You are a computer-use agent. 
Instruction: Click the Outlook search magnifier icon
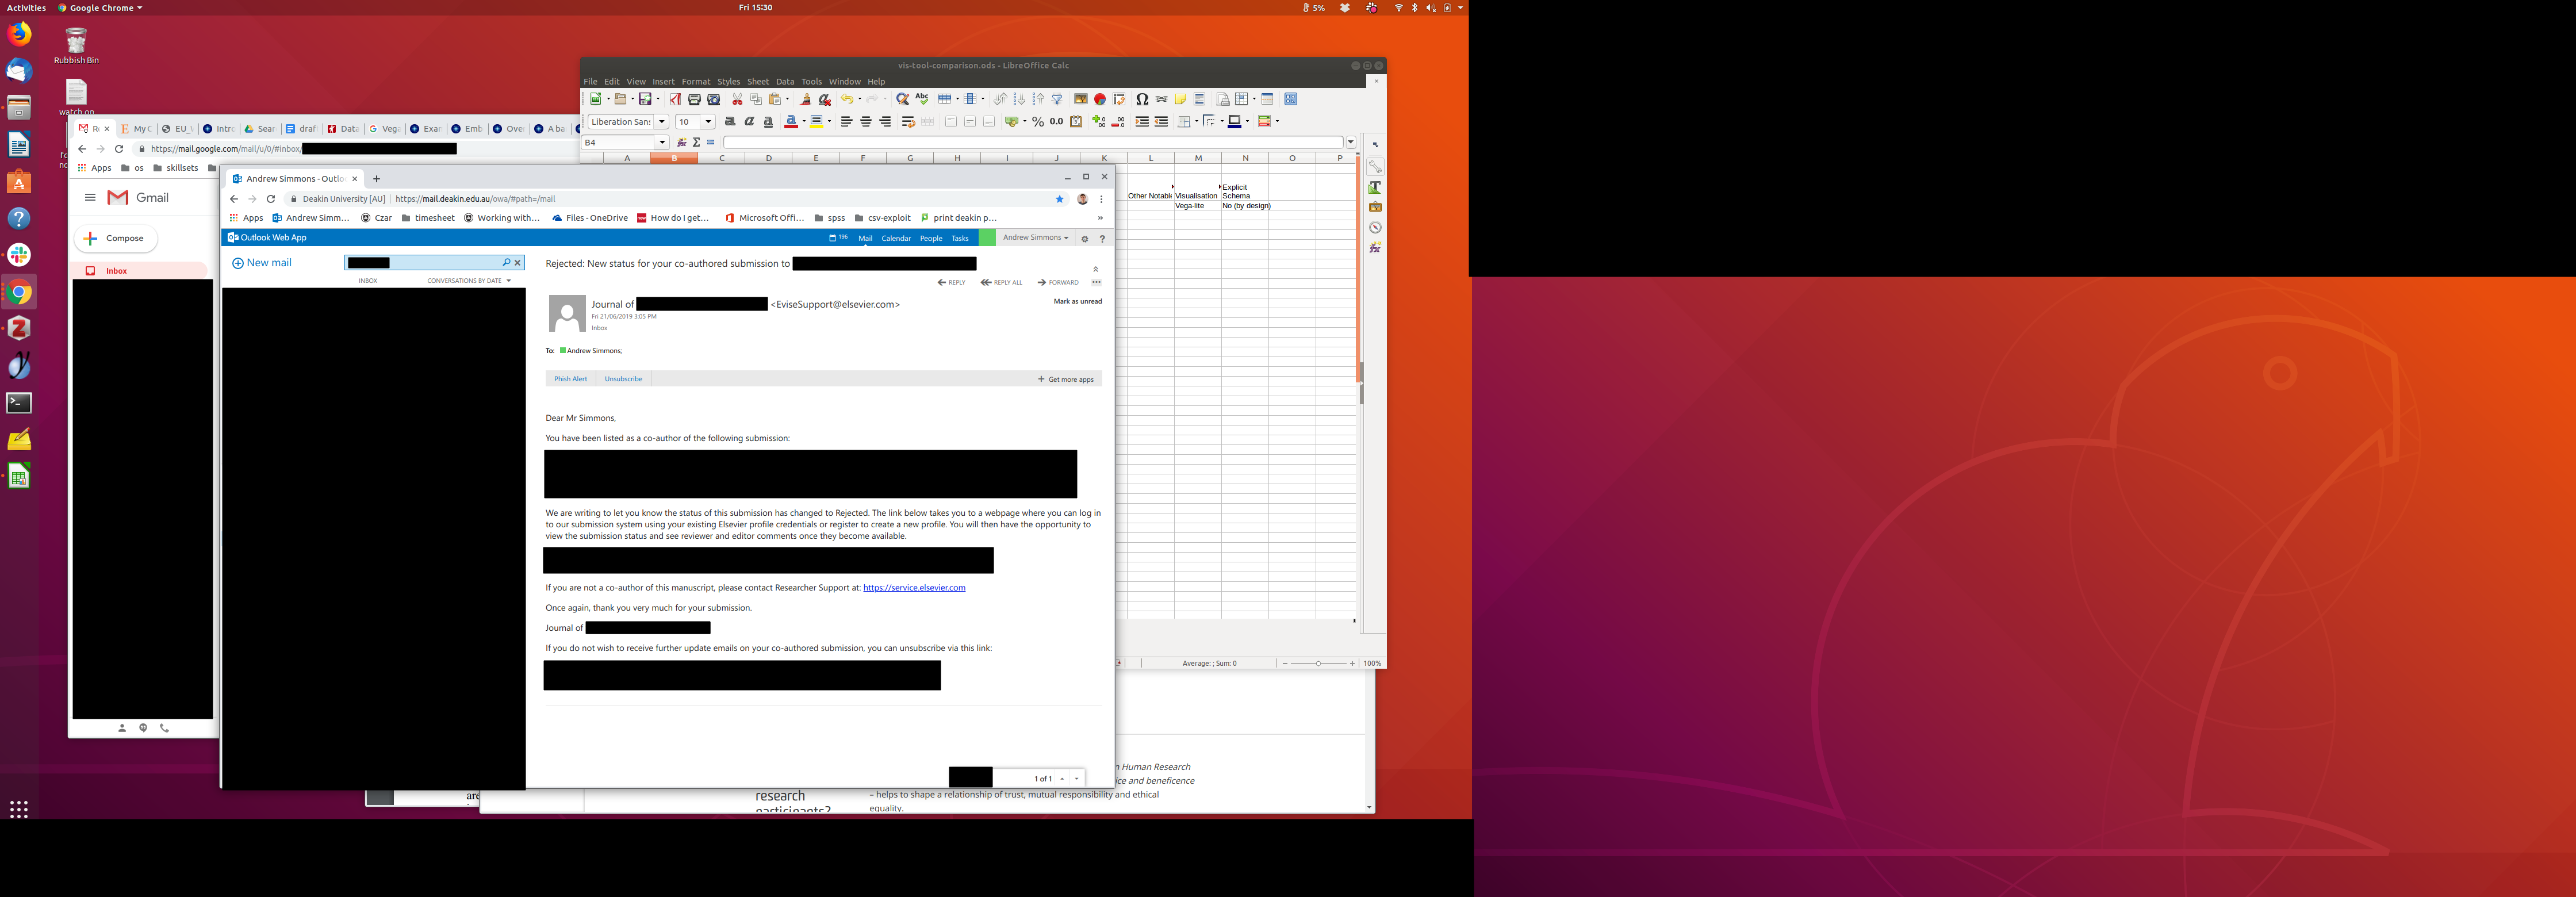(506, 263)
